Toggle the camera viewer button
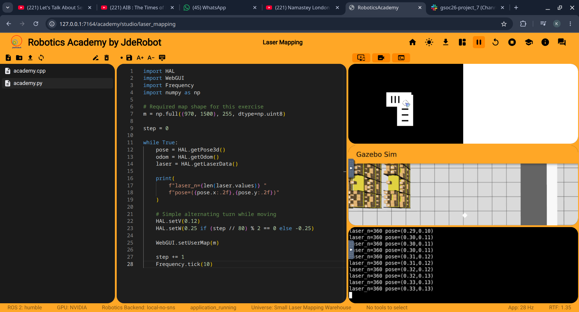This screenshot has height=312, width=579. [x=381, y=58]
